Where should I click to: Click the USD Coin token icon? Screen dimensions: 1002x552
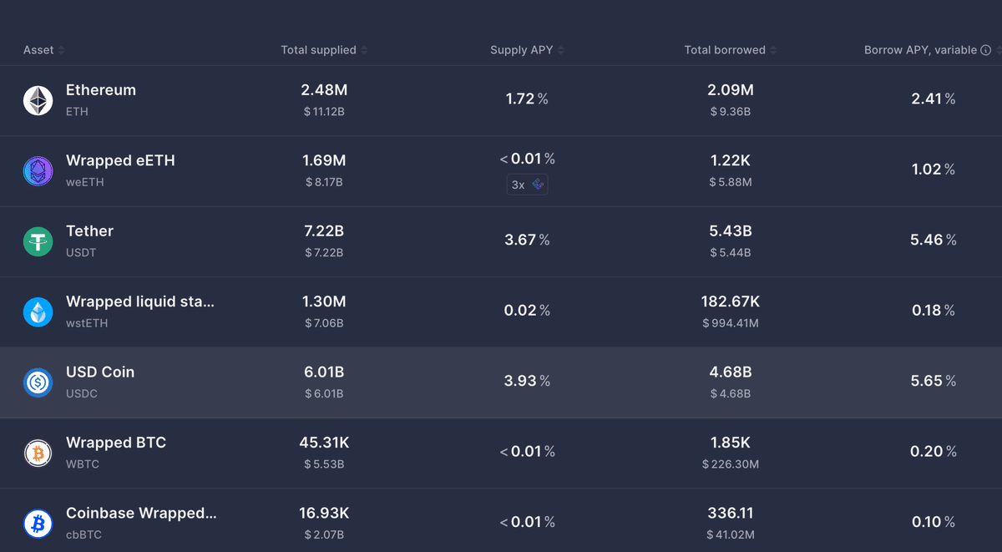pos(38,382)
